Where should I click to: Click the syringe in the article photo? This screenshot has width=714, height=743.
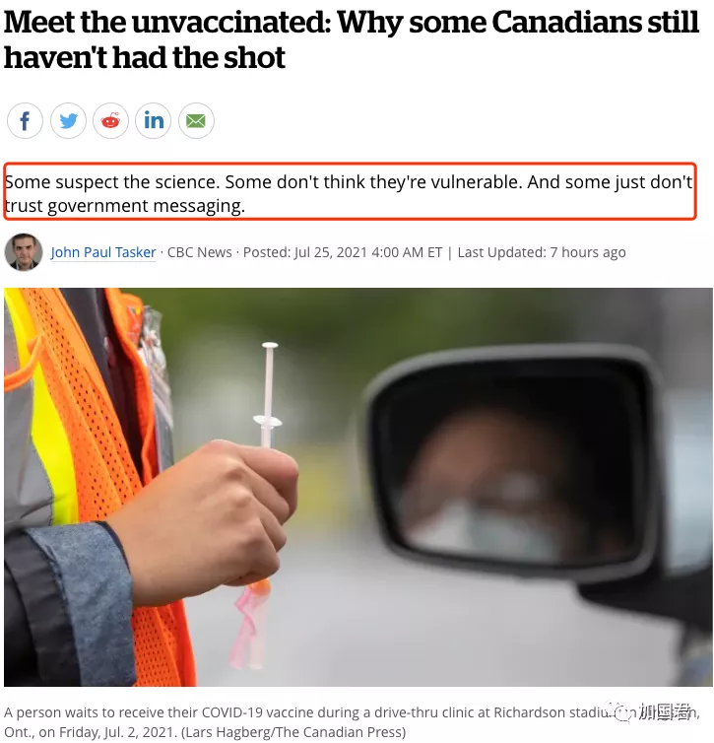tap(269, 393)
